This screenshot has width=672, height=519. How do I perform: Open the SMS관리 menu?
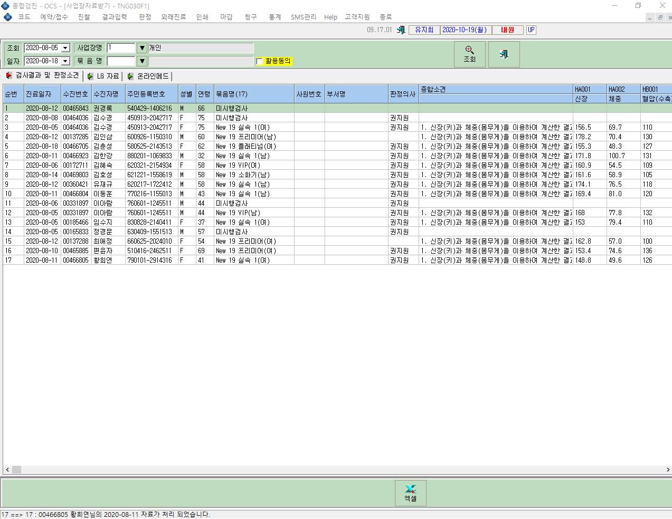coord(304,17)
